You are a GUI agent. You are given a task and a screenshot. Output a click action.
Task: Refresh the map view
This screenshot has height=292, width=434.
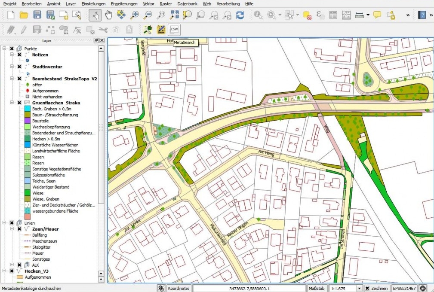click(240, 15)
